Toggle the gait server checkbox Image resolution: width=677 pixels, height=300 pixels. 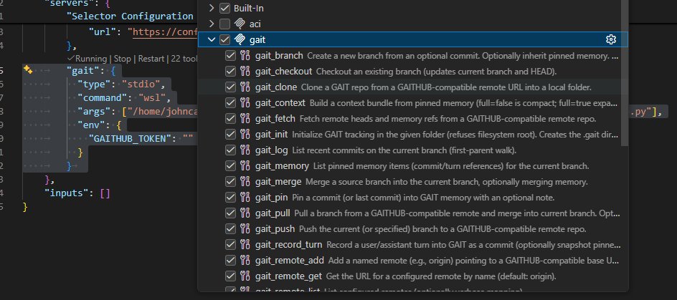click(224, 39)
